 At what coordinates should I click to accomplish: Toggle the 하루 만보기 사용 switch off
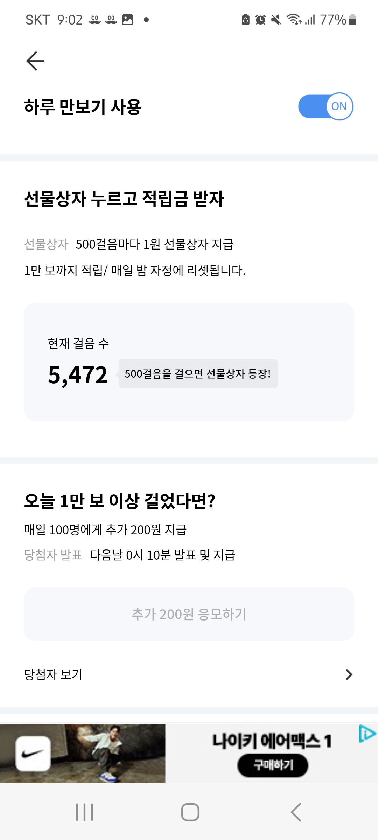pos(325,106)
